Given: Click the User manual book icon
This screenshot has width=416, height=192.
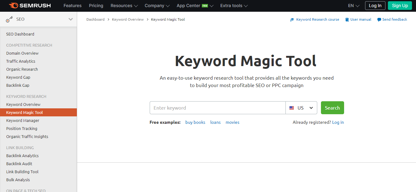Looking at the screenshot, I should [x=347, y=20].
